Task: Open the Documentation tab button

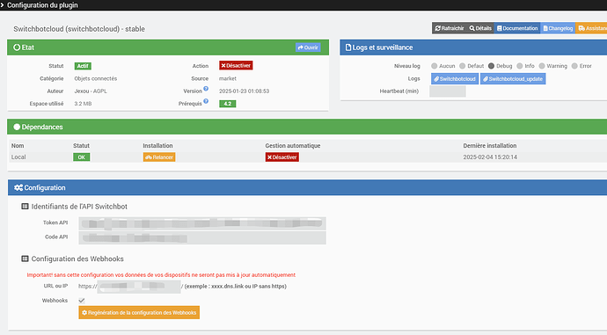Action: (x=517, y=28)
